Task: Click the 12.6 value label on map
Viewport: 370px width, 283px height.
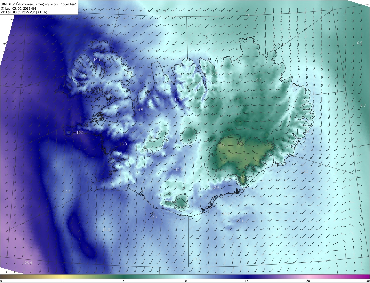Action: tap(216, 188)
